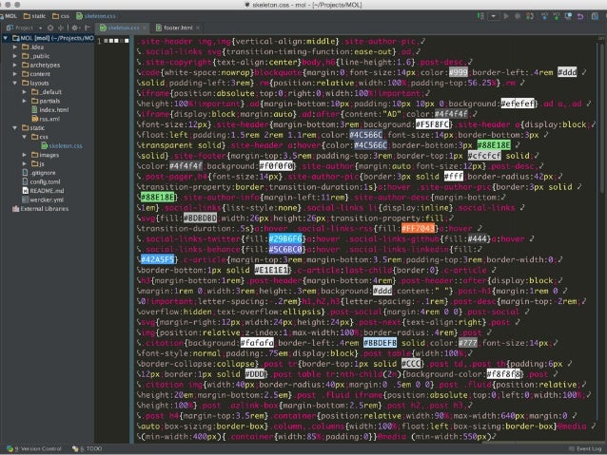Toggle the 9: Version Control tool window
Viewport: 607px width, 455px height.
(x=38, y=448)
